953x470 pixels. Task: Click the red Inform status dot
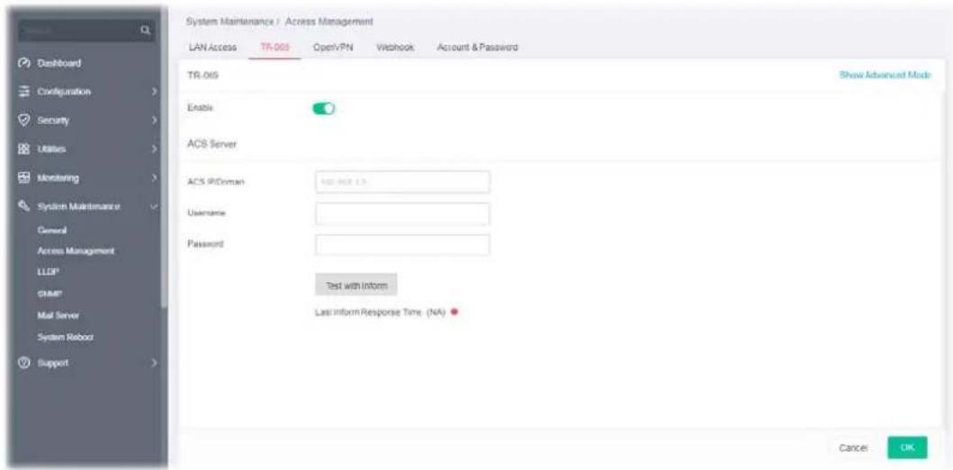[454, 313]
